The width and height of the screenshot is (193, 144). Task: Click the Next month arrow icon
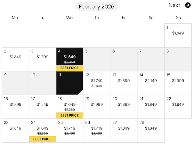click(x=188, y=5)
